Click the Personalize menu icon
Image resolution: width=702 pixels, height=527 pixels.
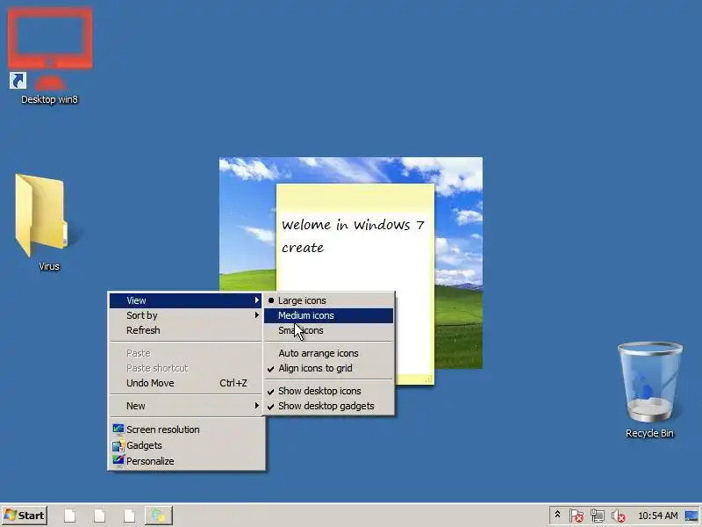[x=118, y=460]
